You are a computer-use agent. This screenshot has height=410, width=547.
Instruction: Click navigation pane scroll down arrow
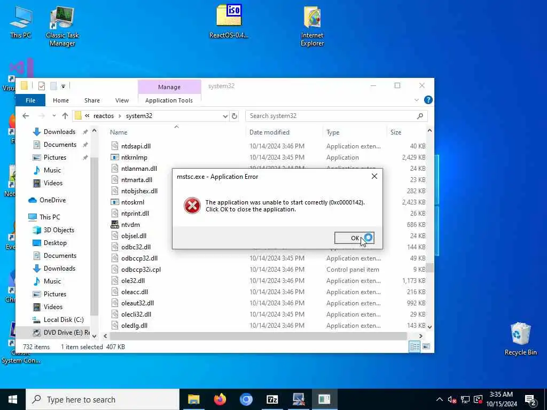coord(94,336)
